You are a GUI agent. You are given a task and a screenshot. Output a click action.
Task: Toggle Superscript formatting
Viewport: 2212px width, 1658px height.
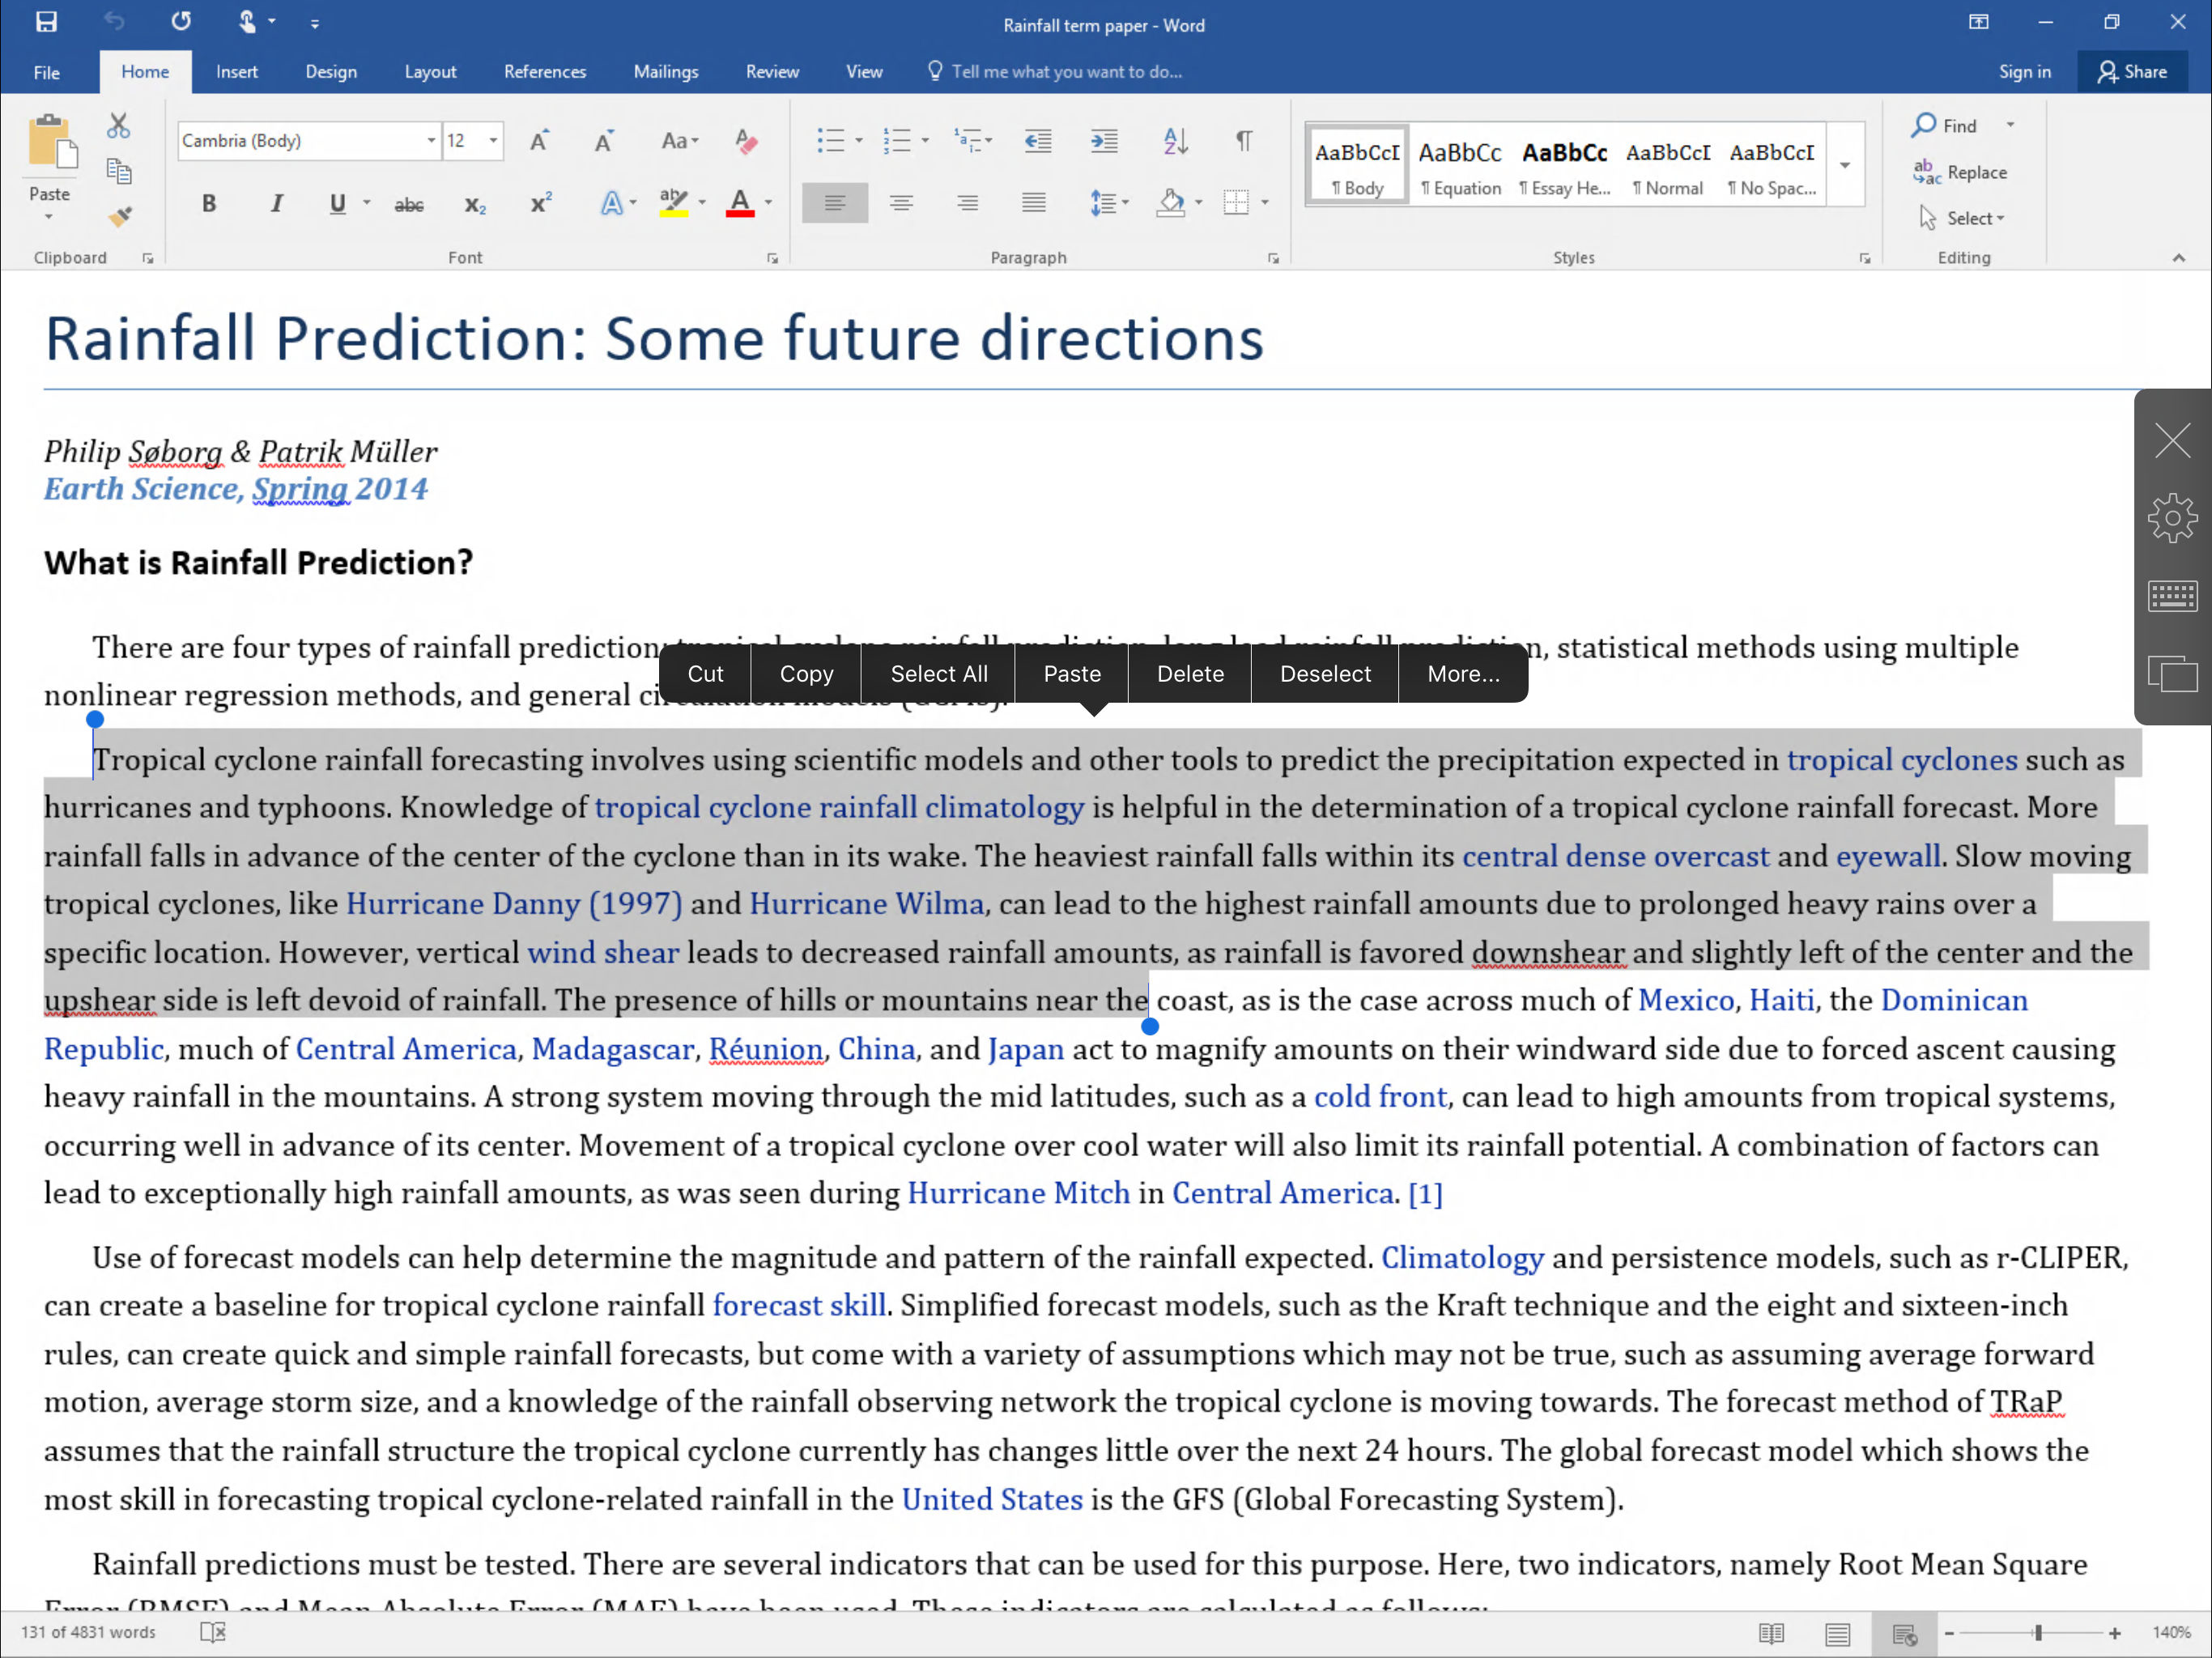click(541, 203)
